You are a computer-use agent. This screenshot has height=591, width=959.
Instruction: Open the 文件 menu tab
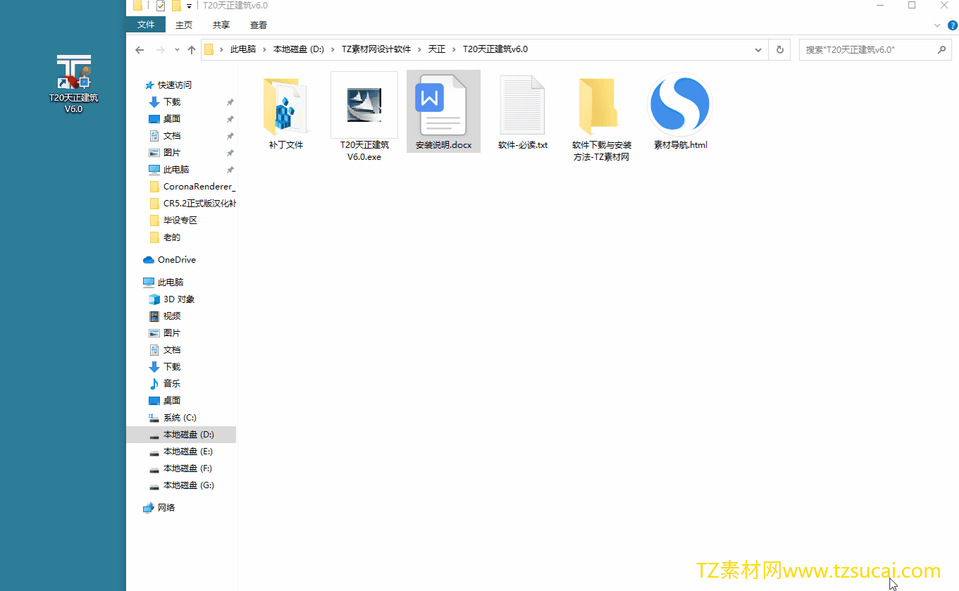(x=146, y=25)
